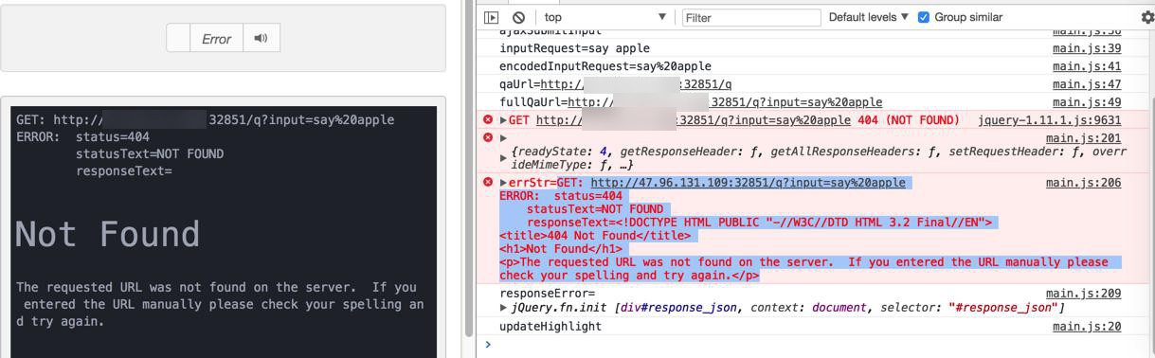Click the console prompt input line
The height and width of the screenshot is (358, 1155).
click(x=815, y=345)
